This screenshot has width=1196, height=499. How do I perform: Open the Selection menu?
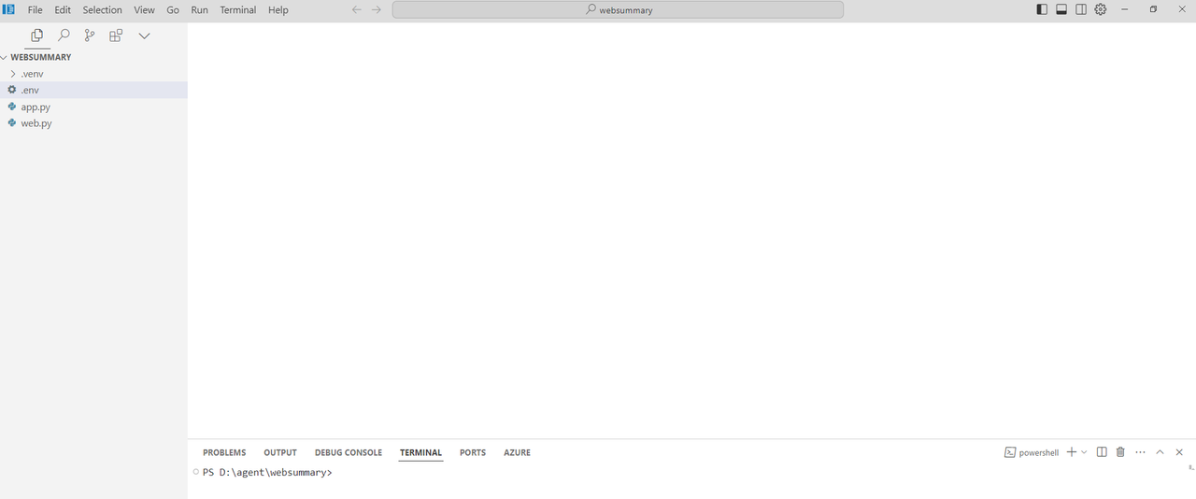pos(103,10)
